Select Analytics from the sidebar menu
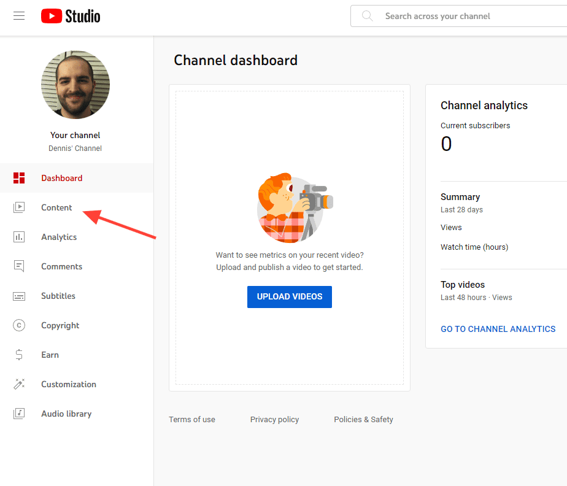 (x=59, y=237)
